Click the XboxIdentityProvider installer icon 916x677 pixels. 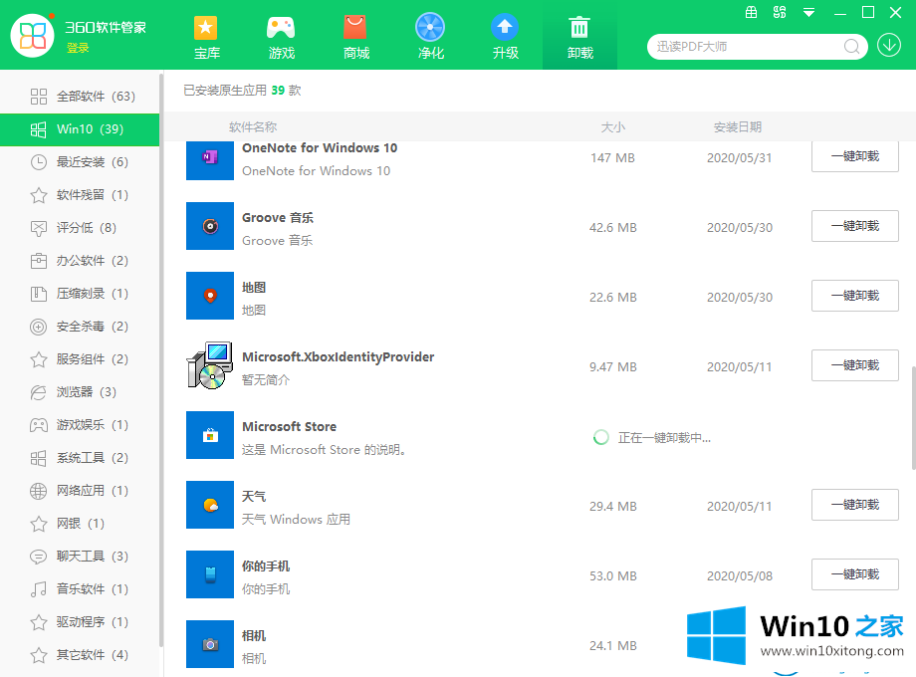tap(210, 365)
